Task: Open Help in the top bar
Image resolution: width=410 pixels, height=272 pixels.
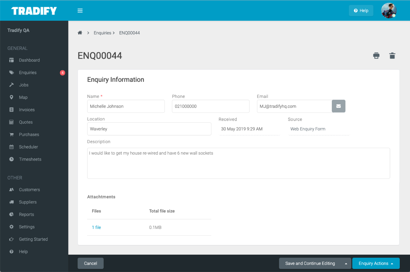Action: pyautogui.click(x=361, y=10)
